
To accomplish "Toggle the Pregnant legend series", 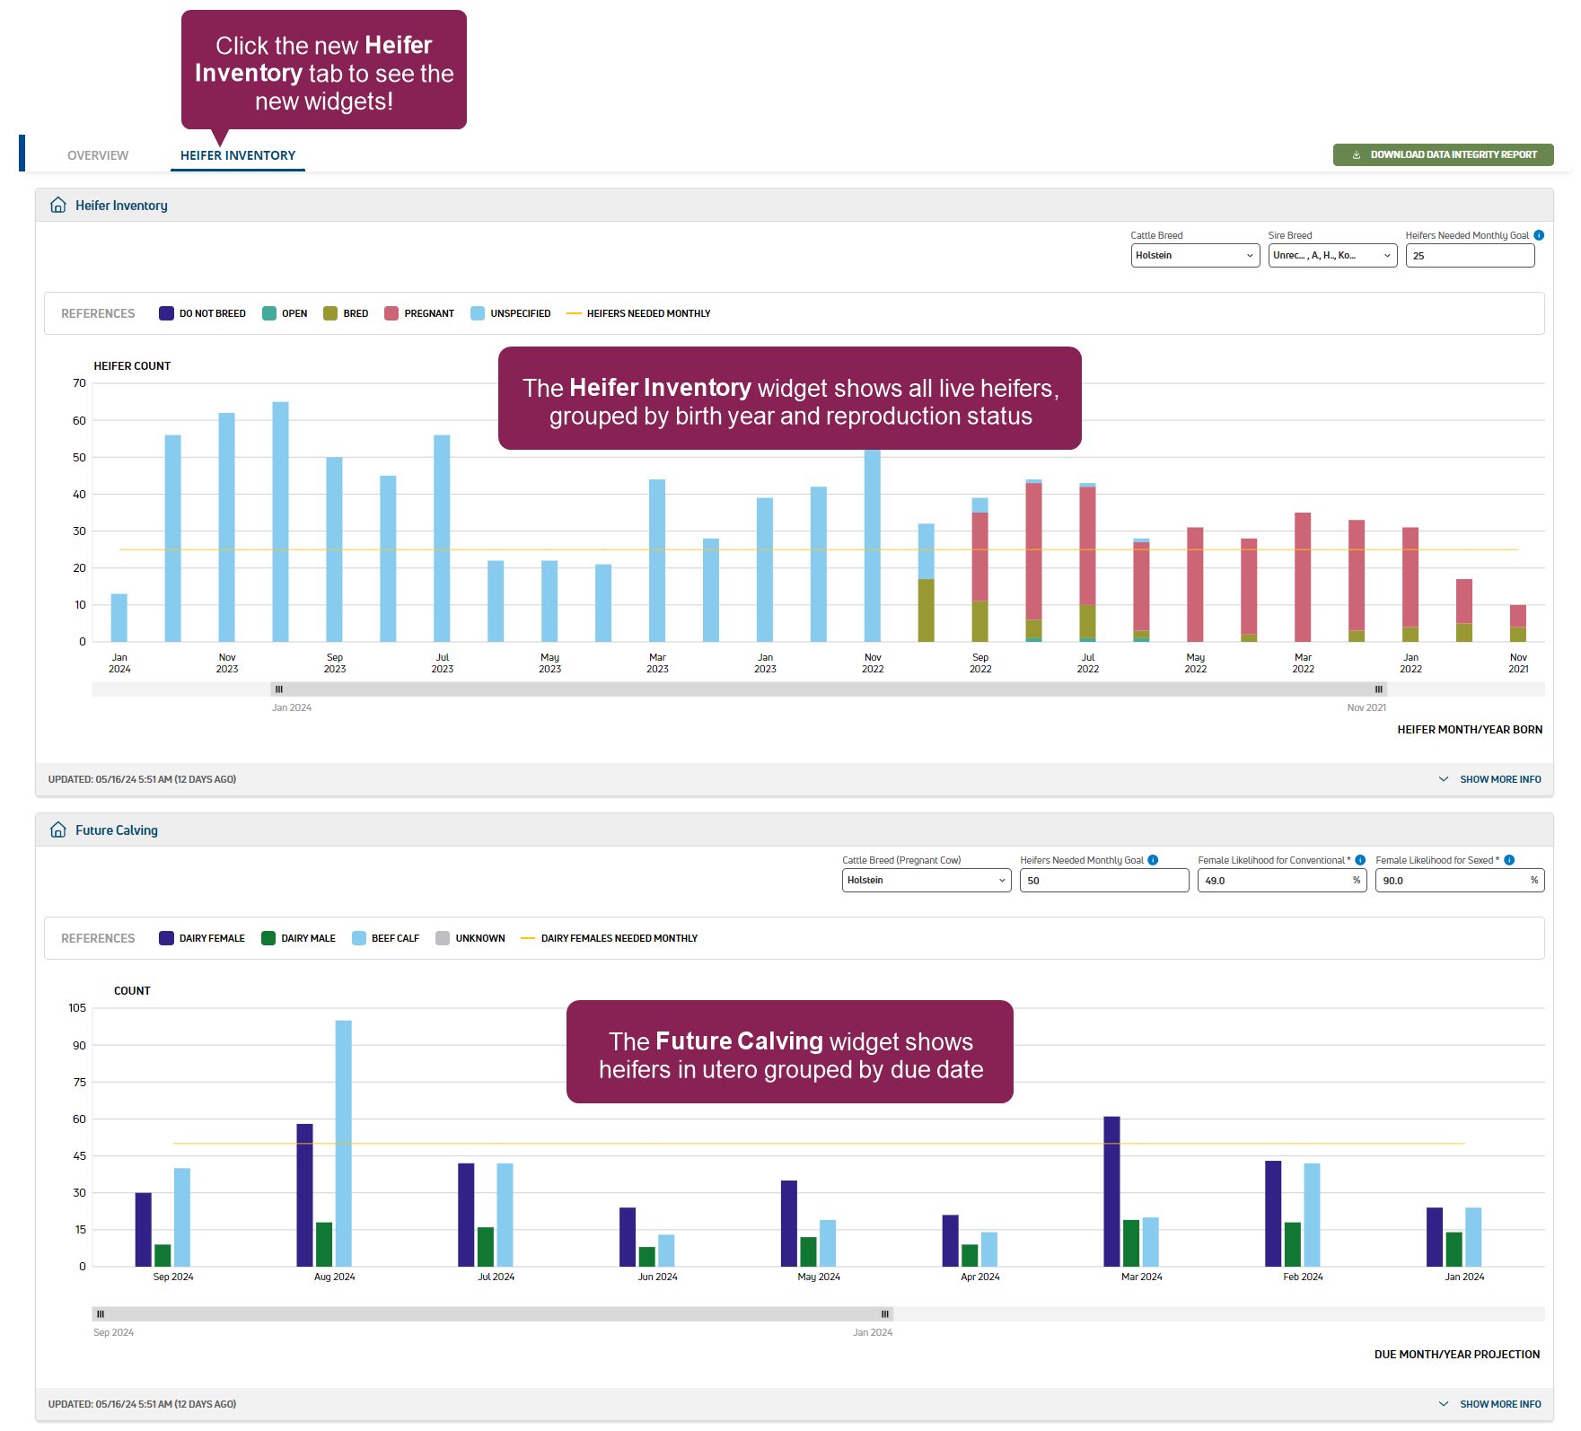I will 419,313.
